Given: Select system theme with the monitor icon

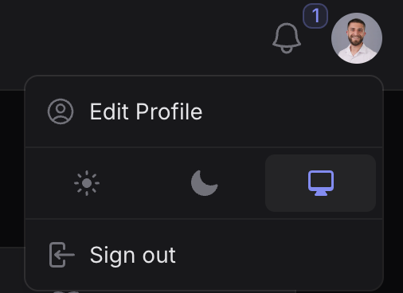Looking at the screenshot, I should tap(321, 183).
